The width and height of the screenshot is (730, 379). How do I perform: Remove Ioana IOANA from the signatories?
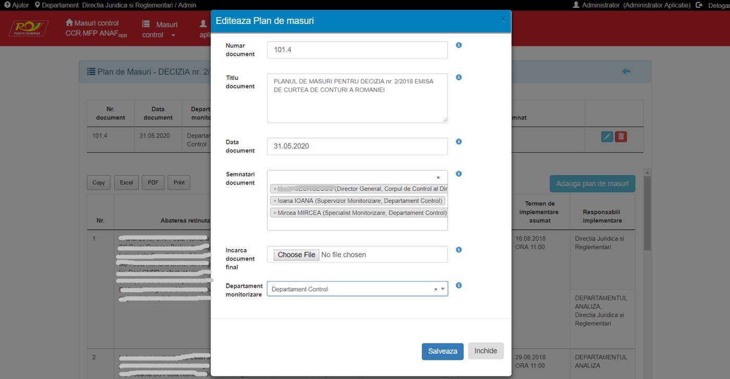point(275,201)
